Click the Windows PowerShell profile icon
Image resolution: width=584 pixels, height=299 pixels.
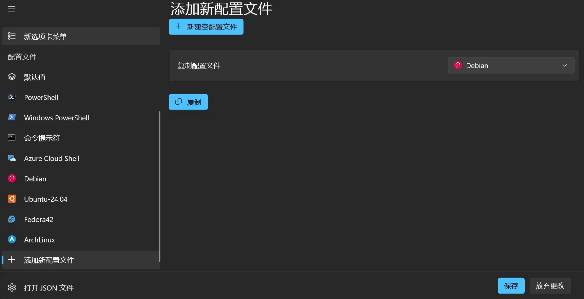pos(12,118)
